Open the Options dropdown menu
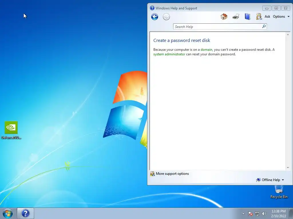The width and height of the screenshot is (293, 219). pos(281,17)
